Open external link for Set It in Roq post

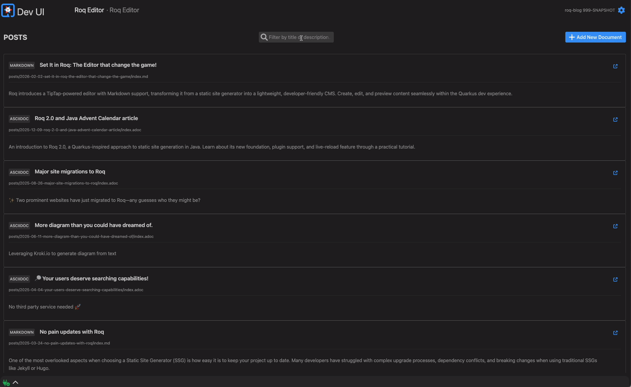pos(615,66)
